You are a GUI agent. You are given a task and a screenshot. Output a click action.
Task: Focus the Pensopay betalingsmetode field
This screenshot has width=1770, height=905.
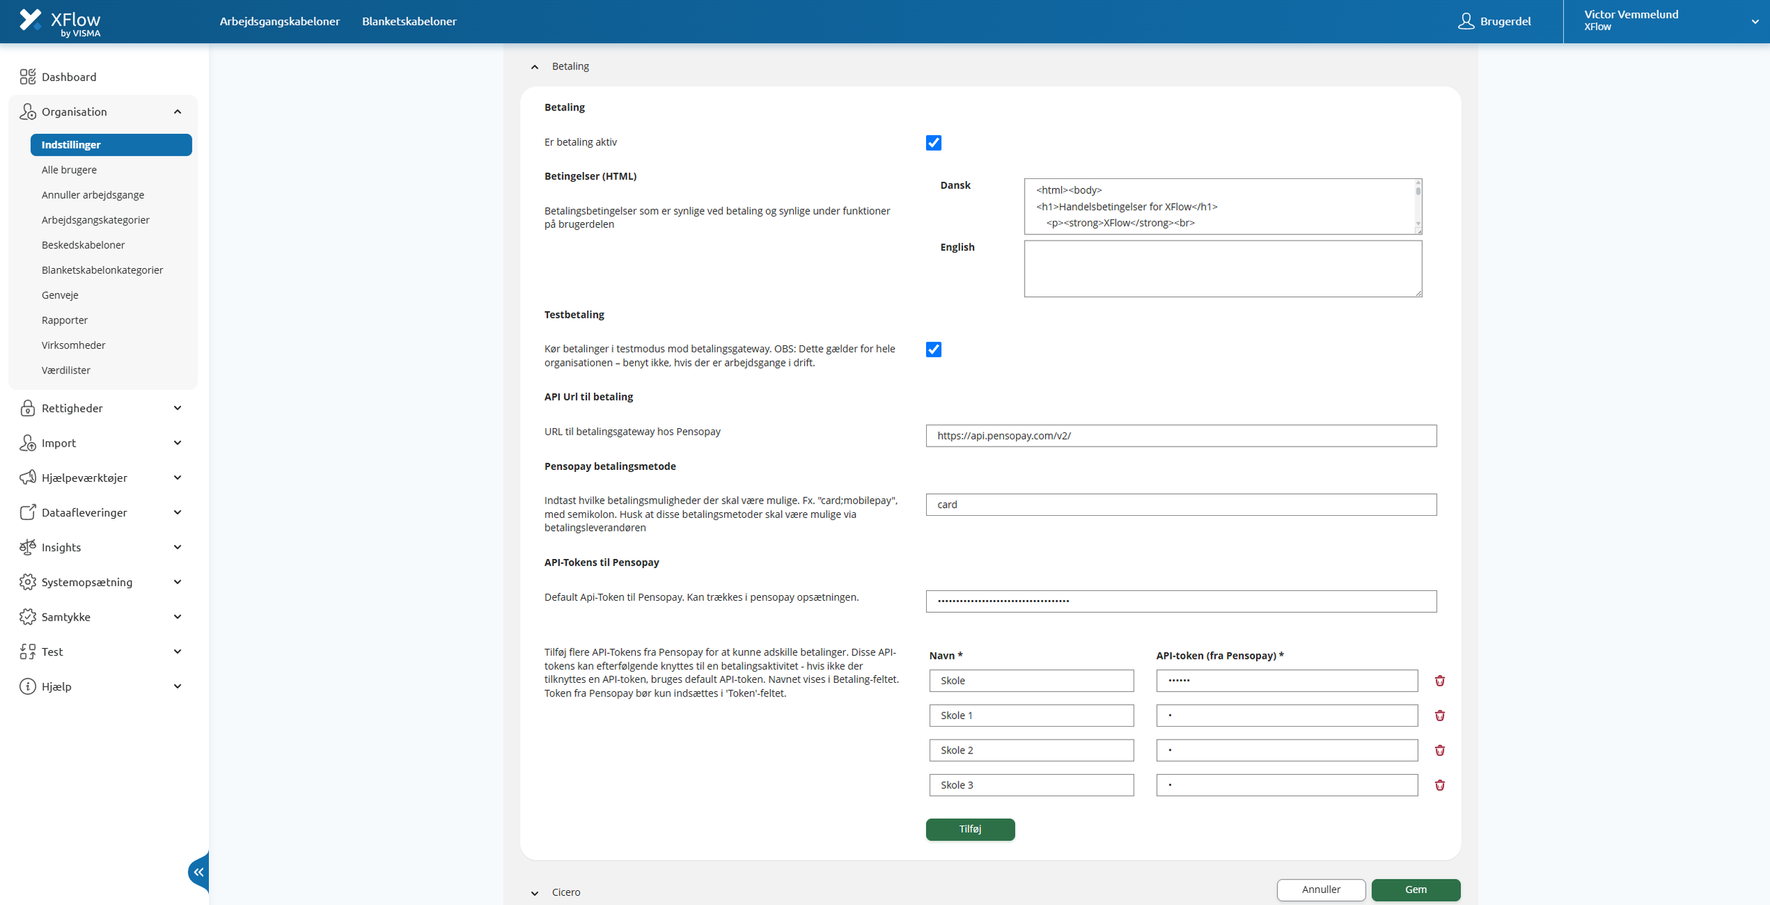1181,505
